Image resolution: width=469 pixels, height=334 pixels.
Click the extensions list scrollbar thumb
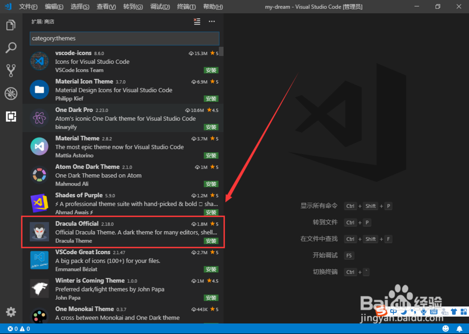221,51
